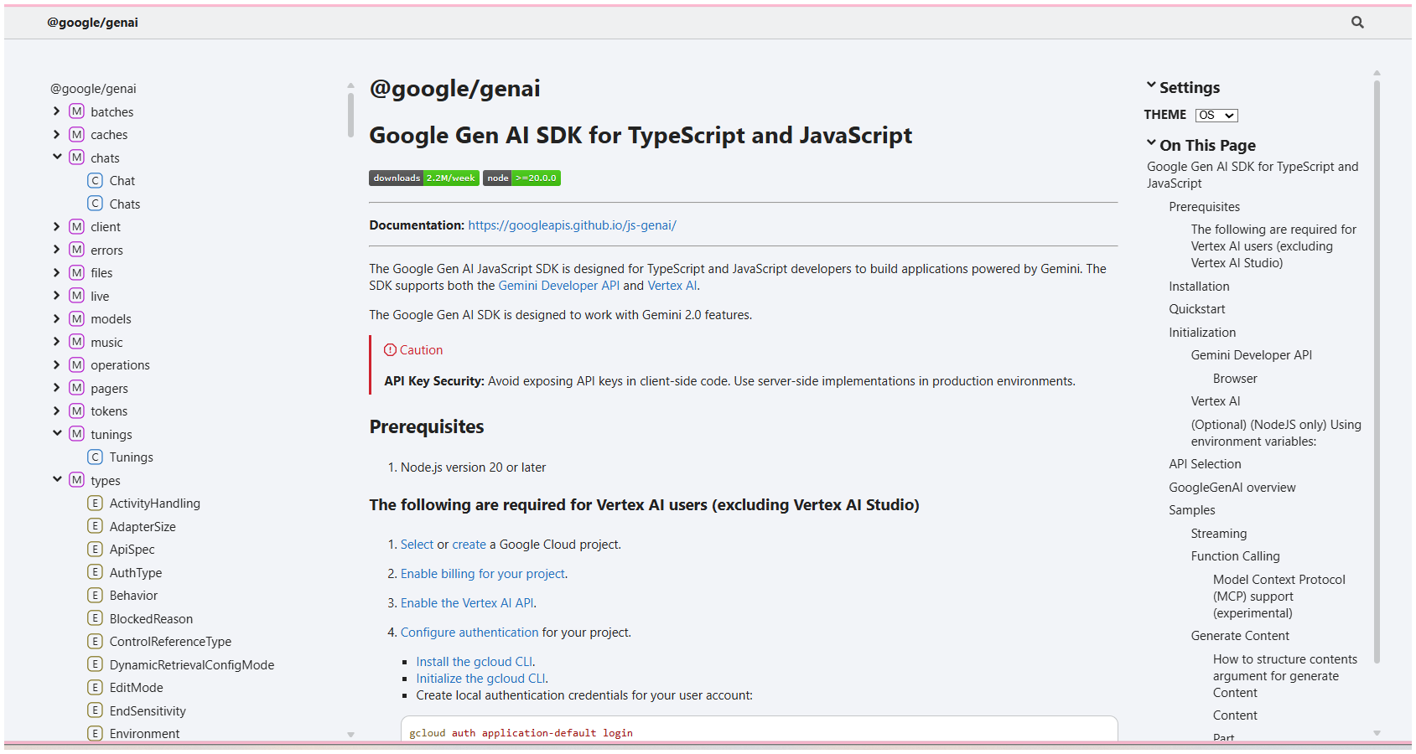The image size is (1416, 754).
Task: Click the class icon beside Chat
Action: coord(96,180)
